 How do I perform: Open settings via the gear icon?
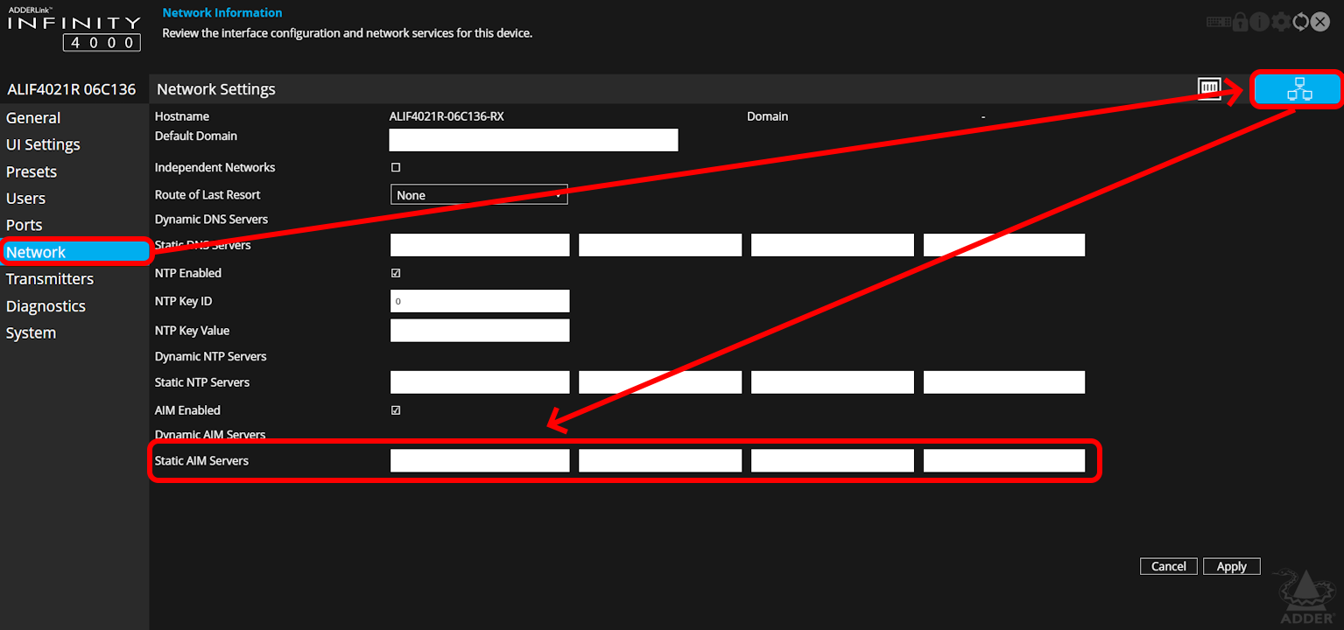tap(1281, 22)
